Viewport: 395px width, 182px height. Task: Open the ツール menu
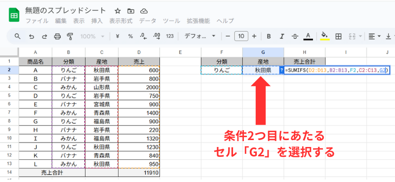[x=171, y=21]
